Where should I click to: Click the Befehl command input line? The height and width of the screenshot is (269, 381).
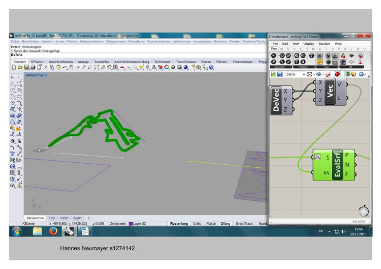coord(139,55)
